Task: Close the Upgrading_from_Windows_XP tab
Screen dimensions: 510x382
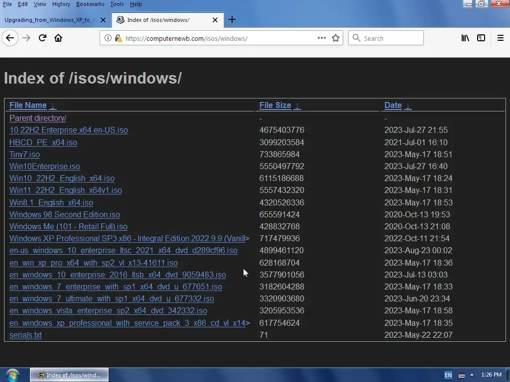Action: pos(103,20)
